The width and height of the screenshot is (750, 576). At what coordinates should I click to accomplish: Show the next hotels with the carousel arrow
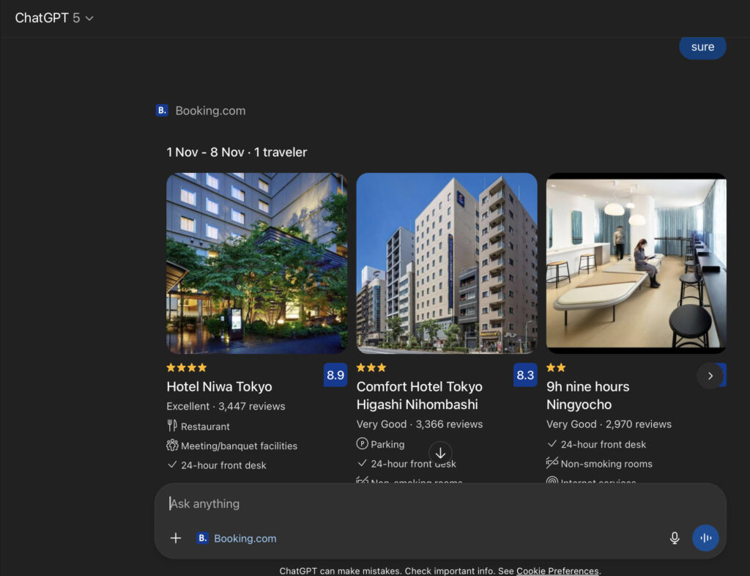(710, 376)
